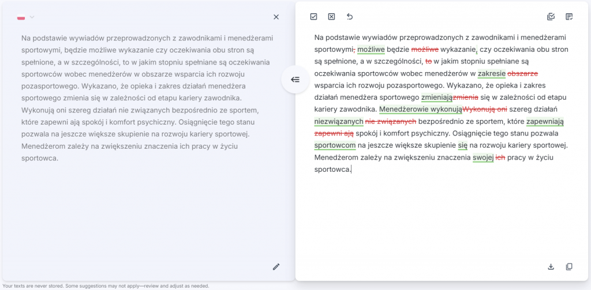Screen dimensions: 591x290
Task: Click the inserted word "sportowcom"
Action: (x=335, y=145)
